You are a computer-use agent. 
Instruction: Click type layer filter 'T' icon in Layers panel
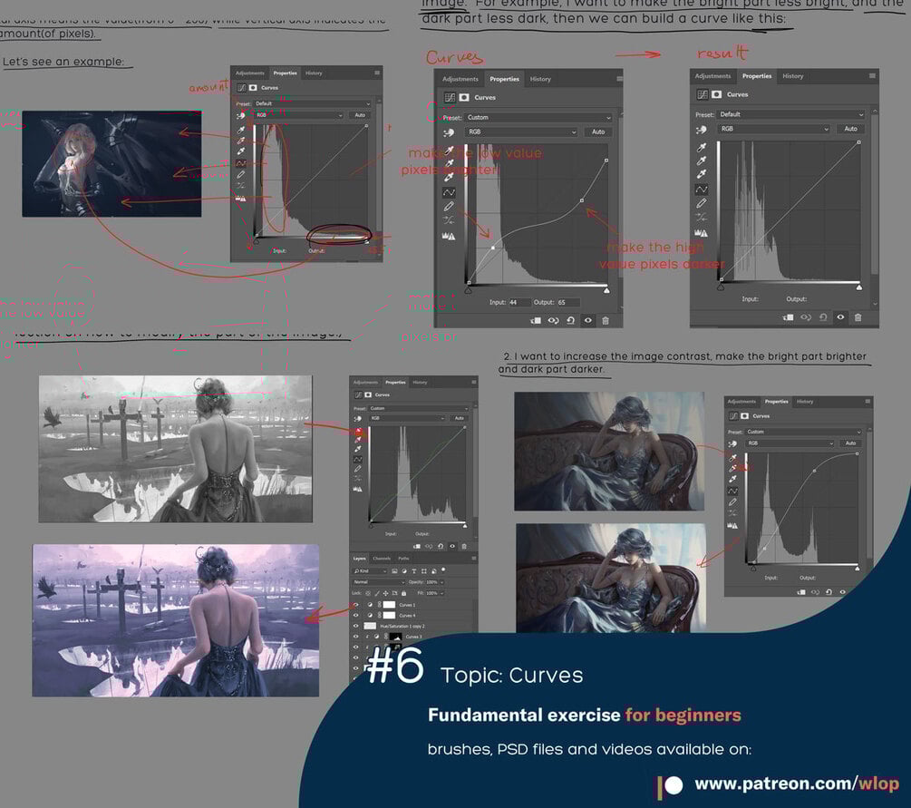pos(414,571)
